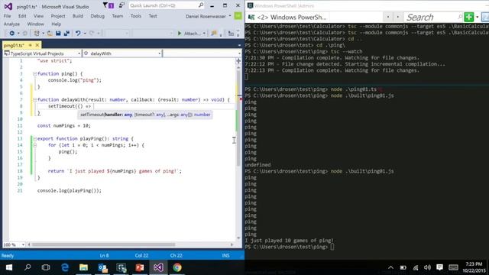Viewport: 489px width, 275px height.
Task: Open the File menu
Action: [x=7, y=16]
